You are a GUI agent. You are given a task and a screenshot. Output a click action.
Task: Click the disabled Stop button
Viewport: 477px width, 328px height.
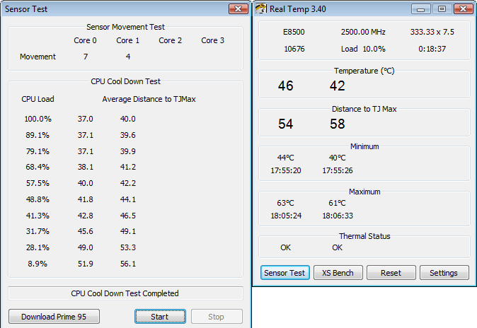point(217,317)
